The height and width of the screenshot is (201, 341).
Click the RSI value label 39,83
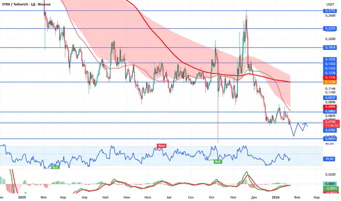point(329,159)
